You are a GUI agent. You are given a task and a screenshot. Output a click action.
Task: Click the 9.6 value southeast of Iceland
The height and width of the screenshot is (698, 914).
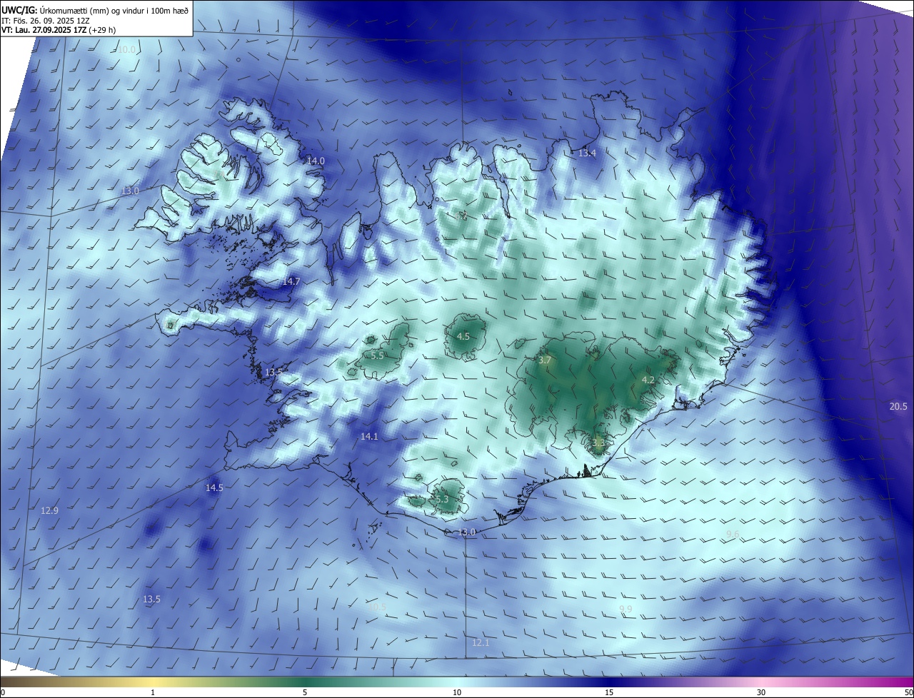tap(733, 535)
